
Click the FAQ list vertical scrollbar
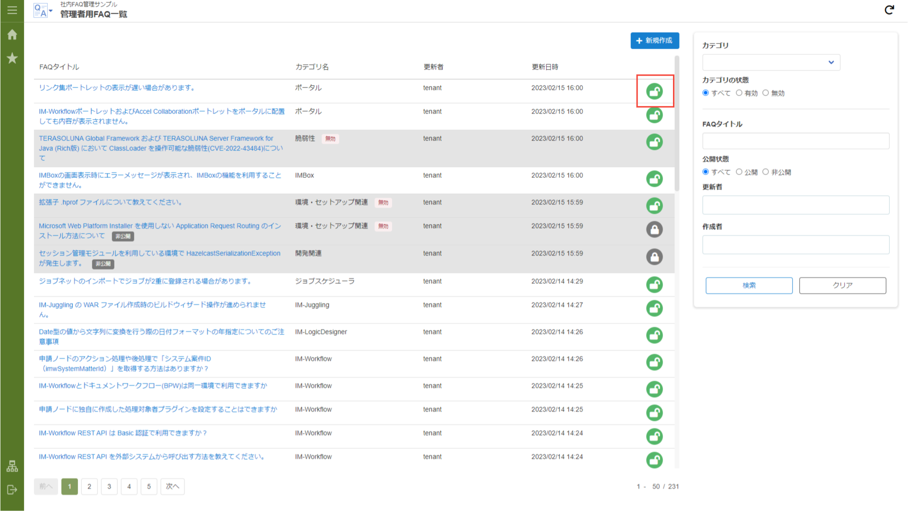pyautogui.click(x=677, y=123)
